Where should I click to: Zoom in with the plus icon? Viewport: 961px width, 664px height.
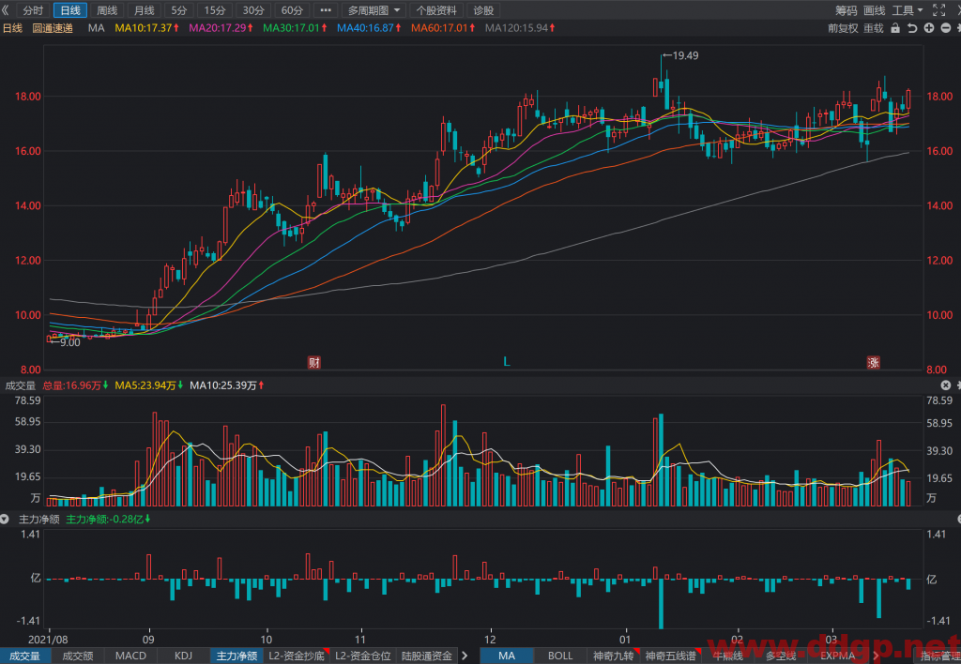pyautogui.click(x=929, y=28)
